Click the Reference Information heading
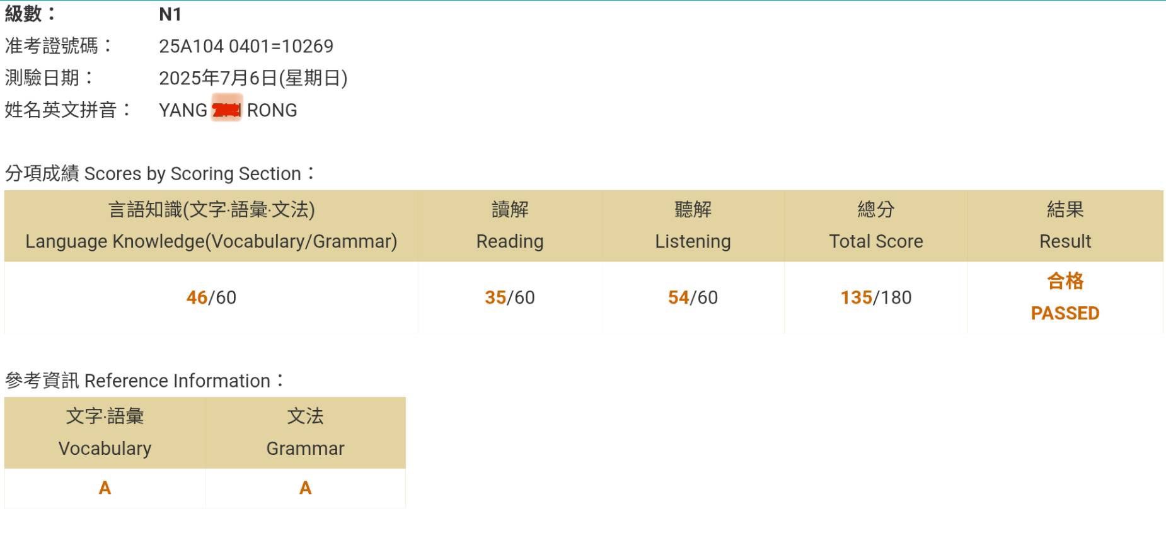Viewport: 1166px width, 557px height. coord(144,381)
